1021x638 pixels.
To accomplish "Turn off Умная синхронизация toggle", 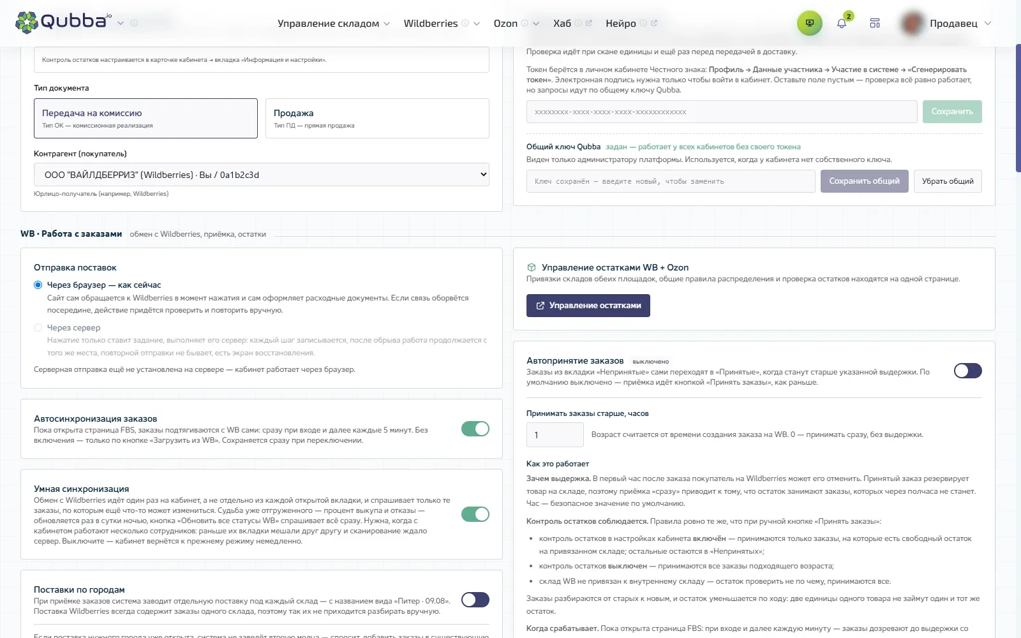I will coord(475,514).
